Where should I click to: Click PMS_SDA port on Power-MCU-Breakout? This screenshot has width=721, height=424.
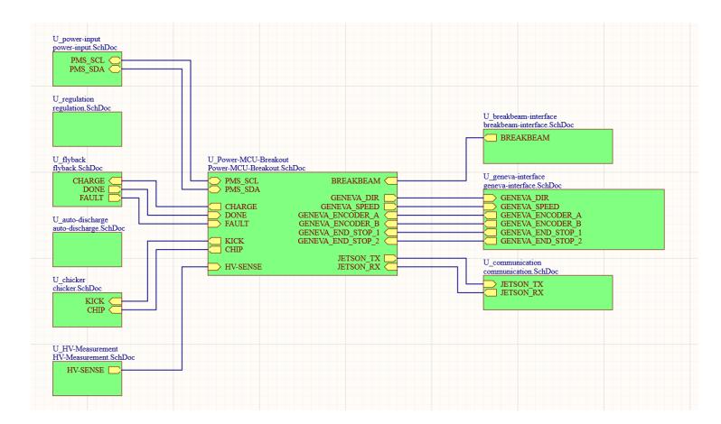[x=215, y=189]
